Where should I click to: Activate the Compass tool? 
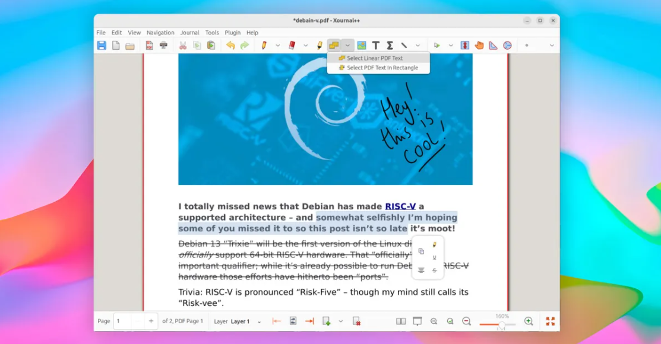click(x=508, y=44)
